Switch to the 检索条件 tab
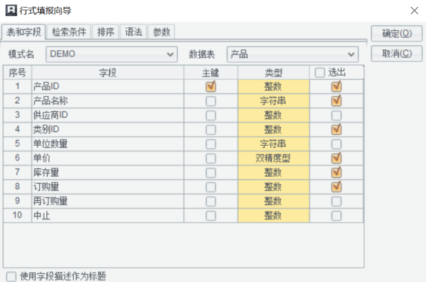 click(x=69, y=32)
